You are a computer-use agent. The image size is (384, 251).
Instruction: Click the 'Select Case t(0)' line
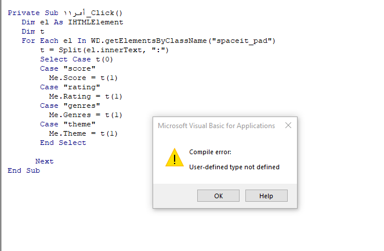(x=77, y=60)
